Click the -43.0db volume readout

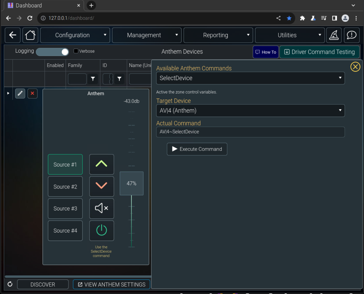click(x=132, y=101)
